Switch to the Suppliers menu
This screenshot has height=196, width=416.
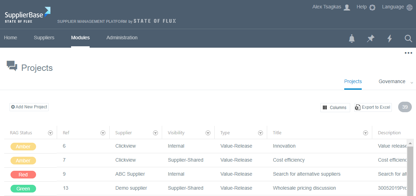tap(44, 38)
